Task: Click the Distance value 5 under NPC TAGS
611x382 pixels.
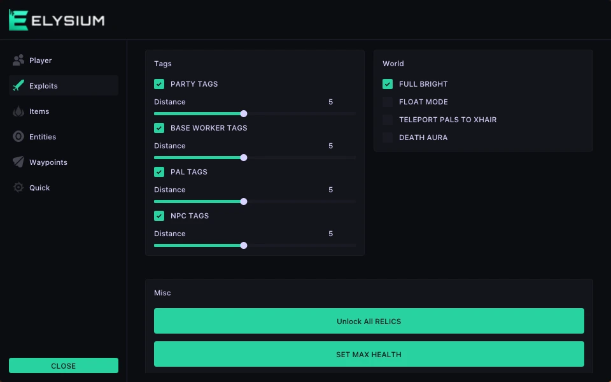Action: (331, 234)
